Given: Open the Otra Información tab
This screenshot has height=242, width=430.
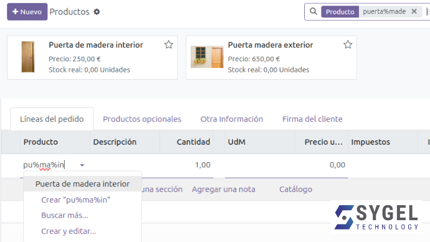Looking at the screenshot, I should point(232,119).
